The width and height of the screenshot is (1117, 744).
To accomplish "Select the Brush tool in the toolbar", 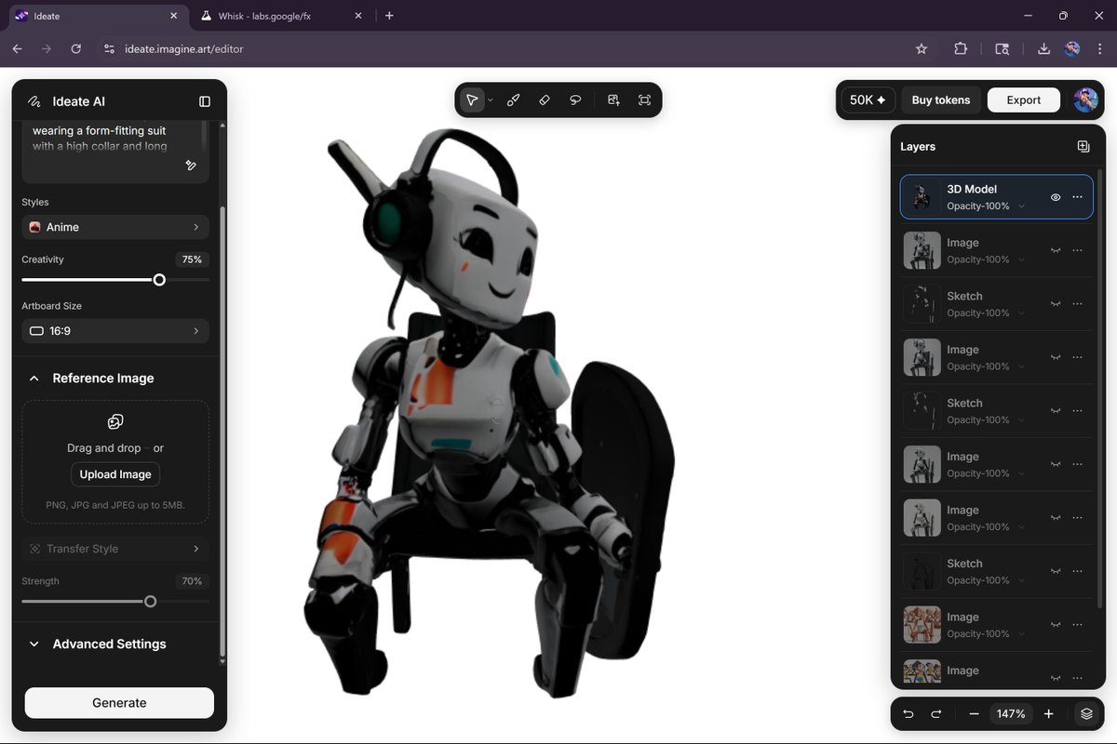I will point(513,99).
